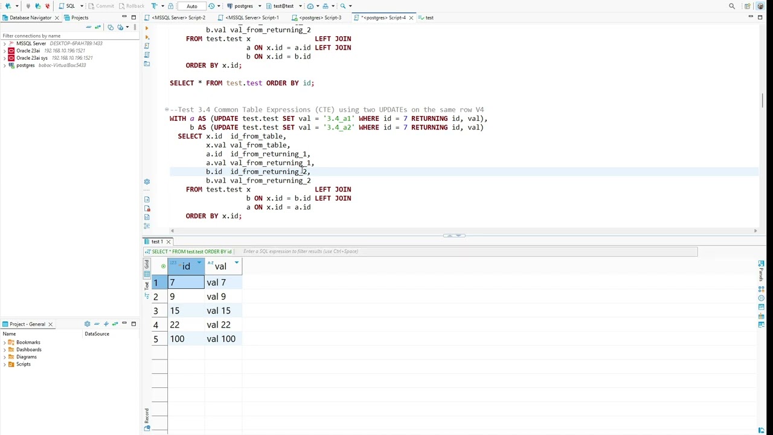Click the Rollback toolbar button
Image resolution: width=773 pixels, height=435 pixels.
pos(131,6)
